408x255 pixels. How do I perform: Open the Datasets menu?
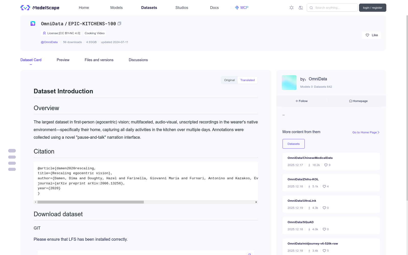coord(149,8)
